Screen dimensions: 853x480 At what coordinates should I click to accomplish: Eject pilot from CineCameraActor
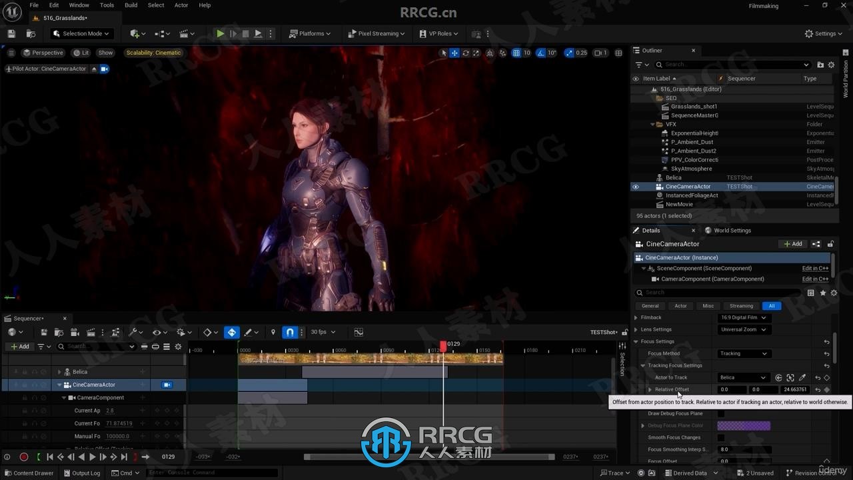(94, 69)
